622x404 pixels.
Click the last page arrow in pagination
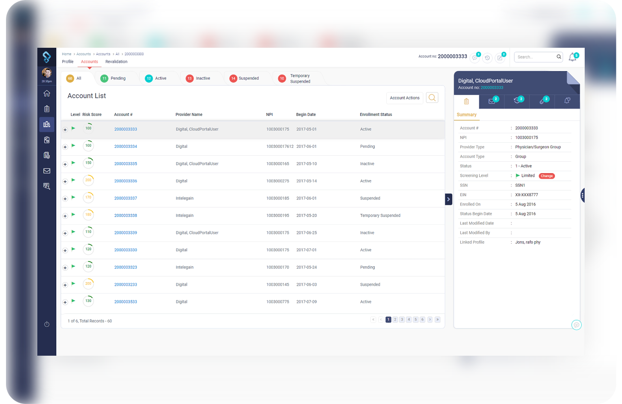pyautogui.click(x=437, y=319)
